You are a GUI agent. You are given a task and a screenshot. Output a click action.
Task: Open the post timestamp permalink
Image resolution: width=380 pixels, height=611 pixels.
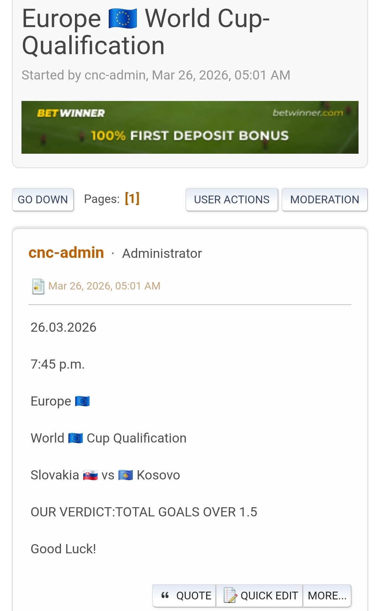104,286
